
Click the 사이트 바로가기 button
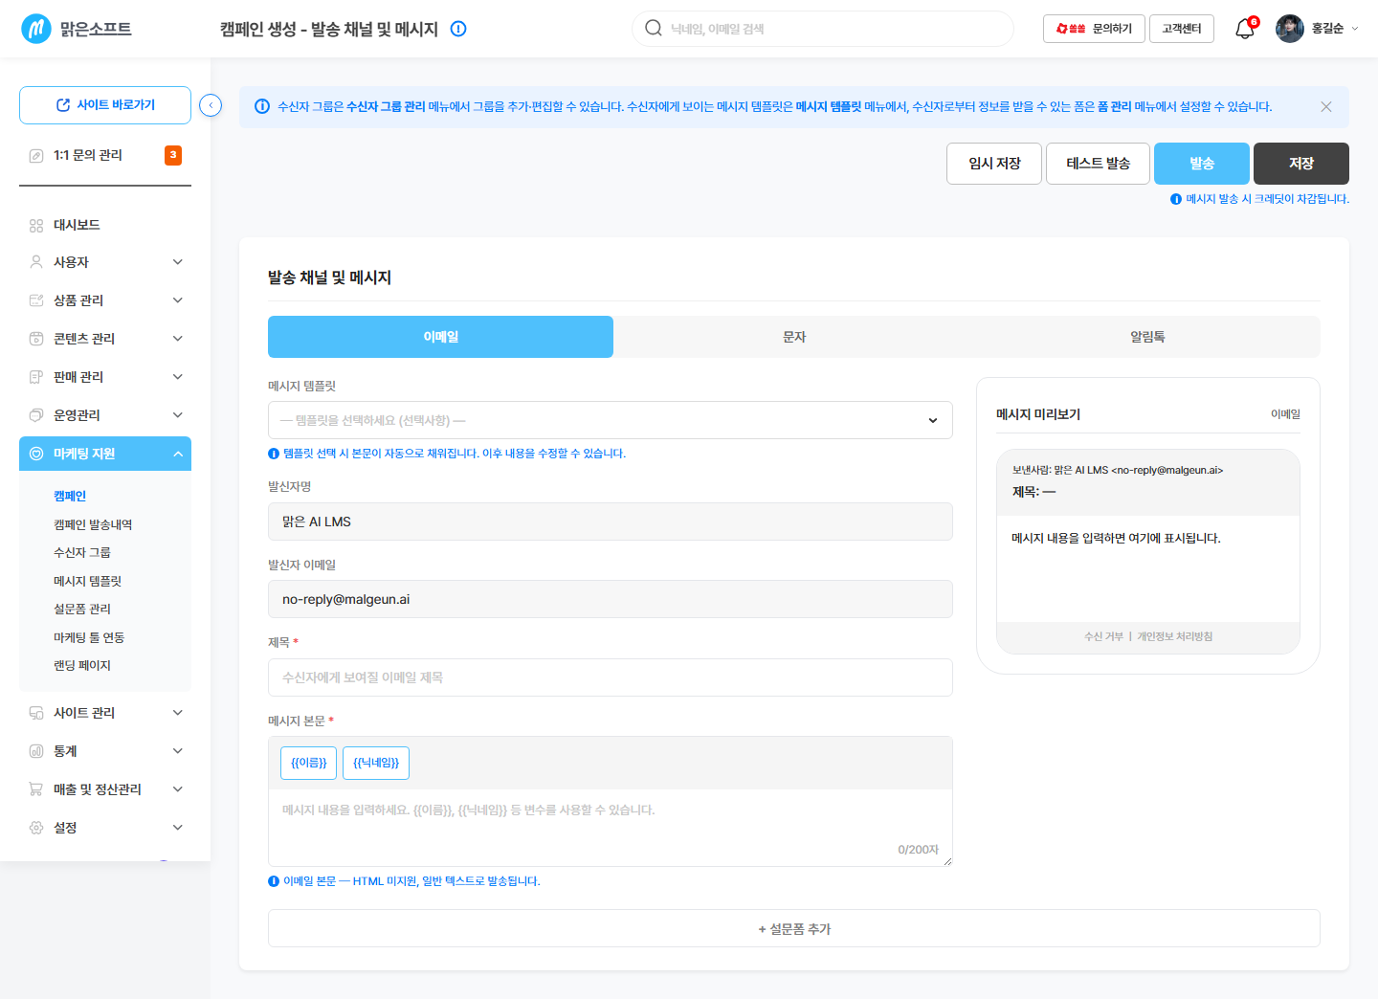[x=105, y=105]
